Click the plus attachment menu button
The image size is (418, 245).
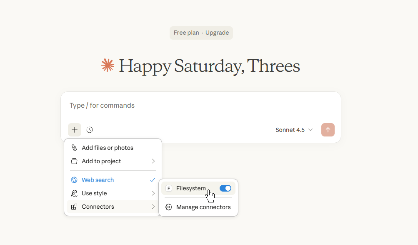coord(75,130)
